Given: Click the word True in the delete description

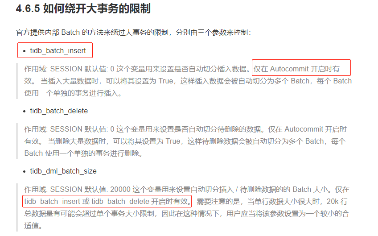Looking at the screenshot, I should coord(173,141).
